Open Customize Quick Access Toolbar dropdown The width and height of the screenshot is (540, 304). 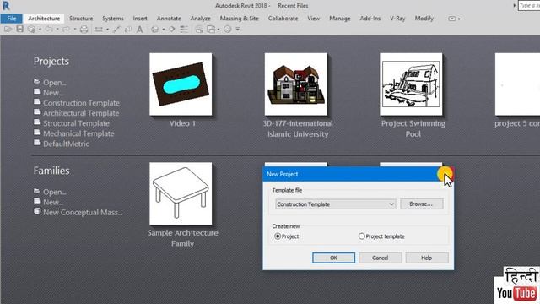pos(238,30)
